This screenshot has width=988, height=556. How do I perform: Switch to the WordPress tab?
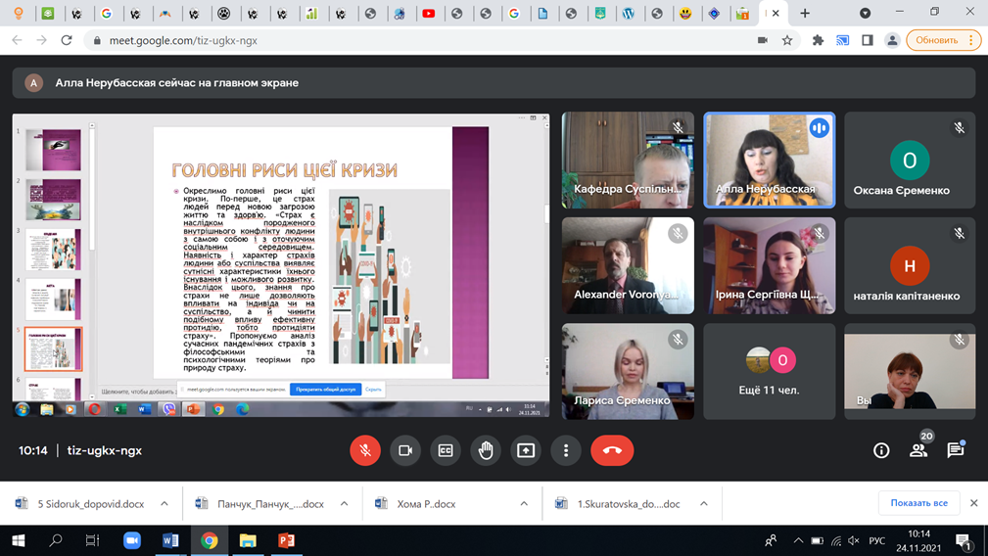(629, 14)
